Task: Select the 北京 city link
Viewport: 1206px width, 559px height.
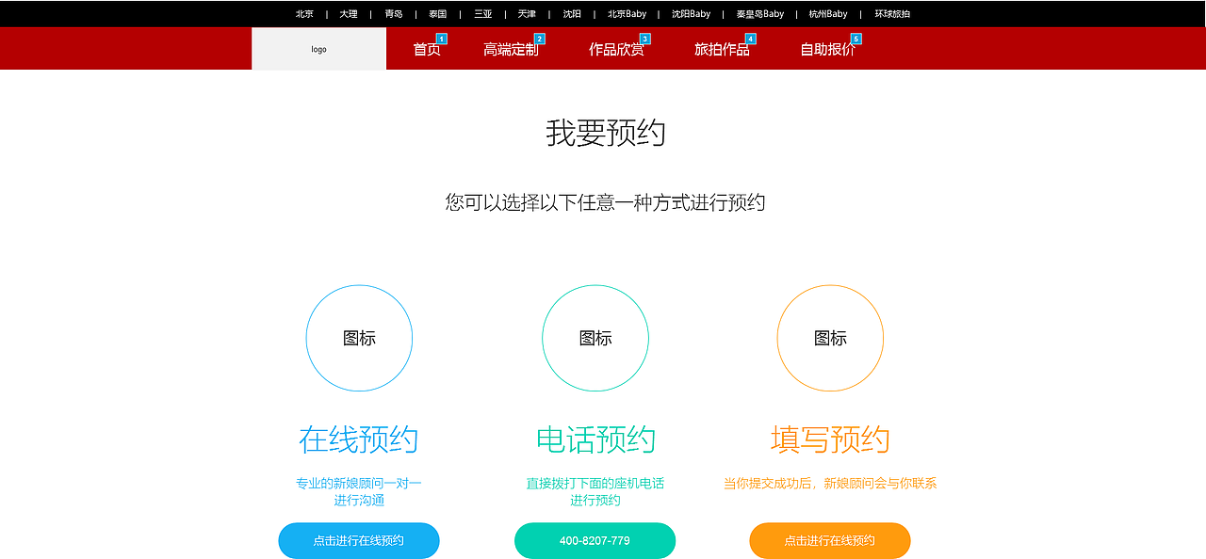Action: [x=304, y=13]
